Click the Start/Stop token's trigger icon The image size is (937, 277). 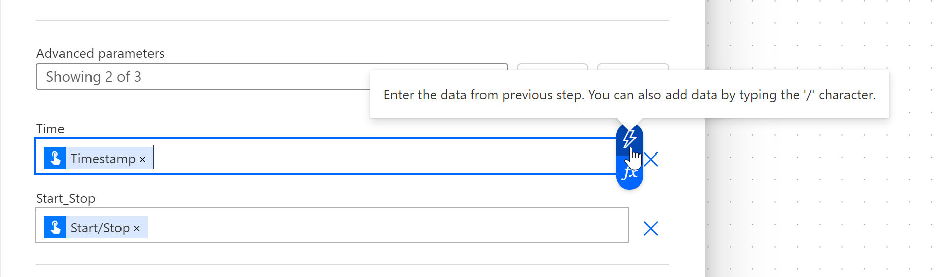click(x=55, y=227)
